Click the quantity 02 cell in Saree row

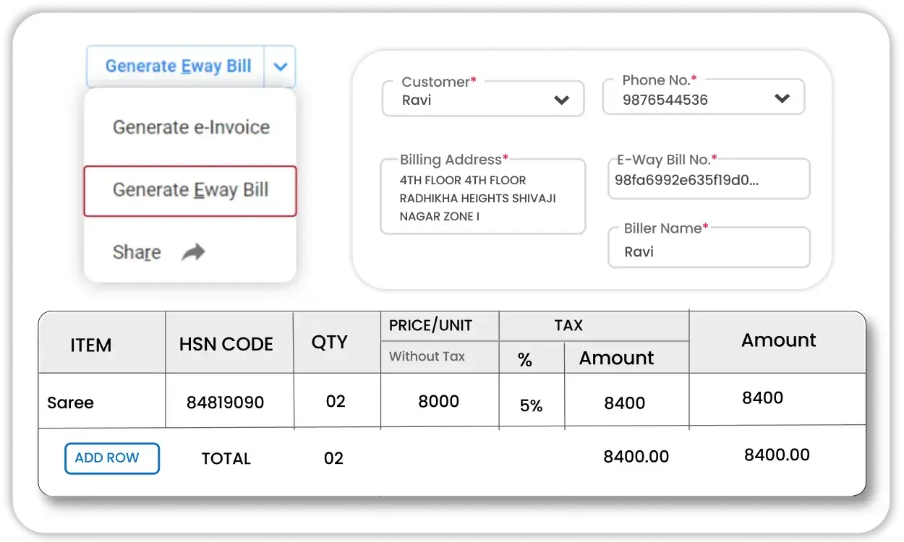pos(336,401)
